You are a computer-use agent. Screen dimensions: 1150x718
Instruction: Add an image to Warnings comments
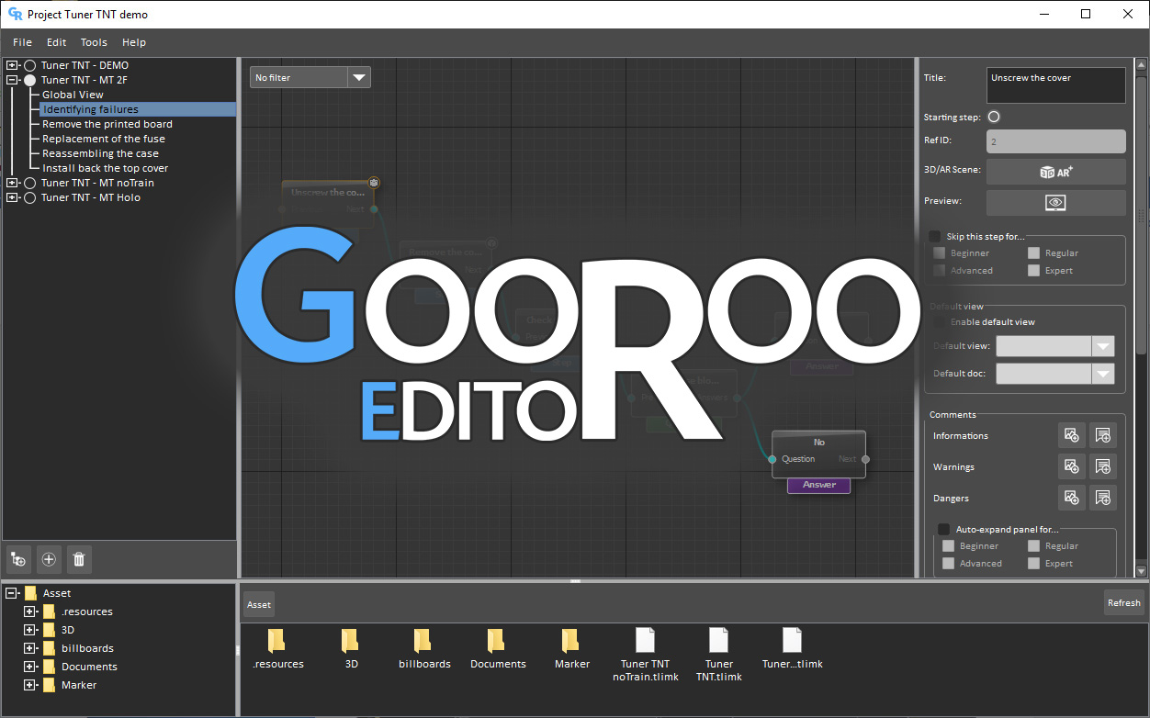(x=1071, y=467)
